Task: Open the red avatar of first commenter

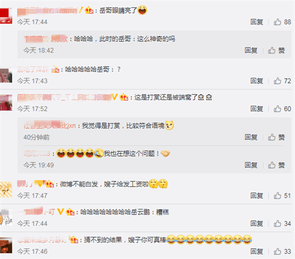Action: (6, 16)
